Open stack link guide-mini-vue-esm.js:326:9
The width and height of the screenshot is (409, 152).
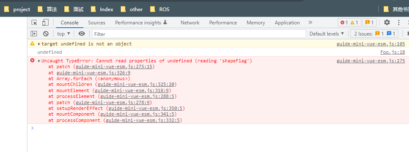tap(93, 73)
